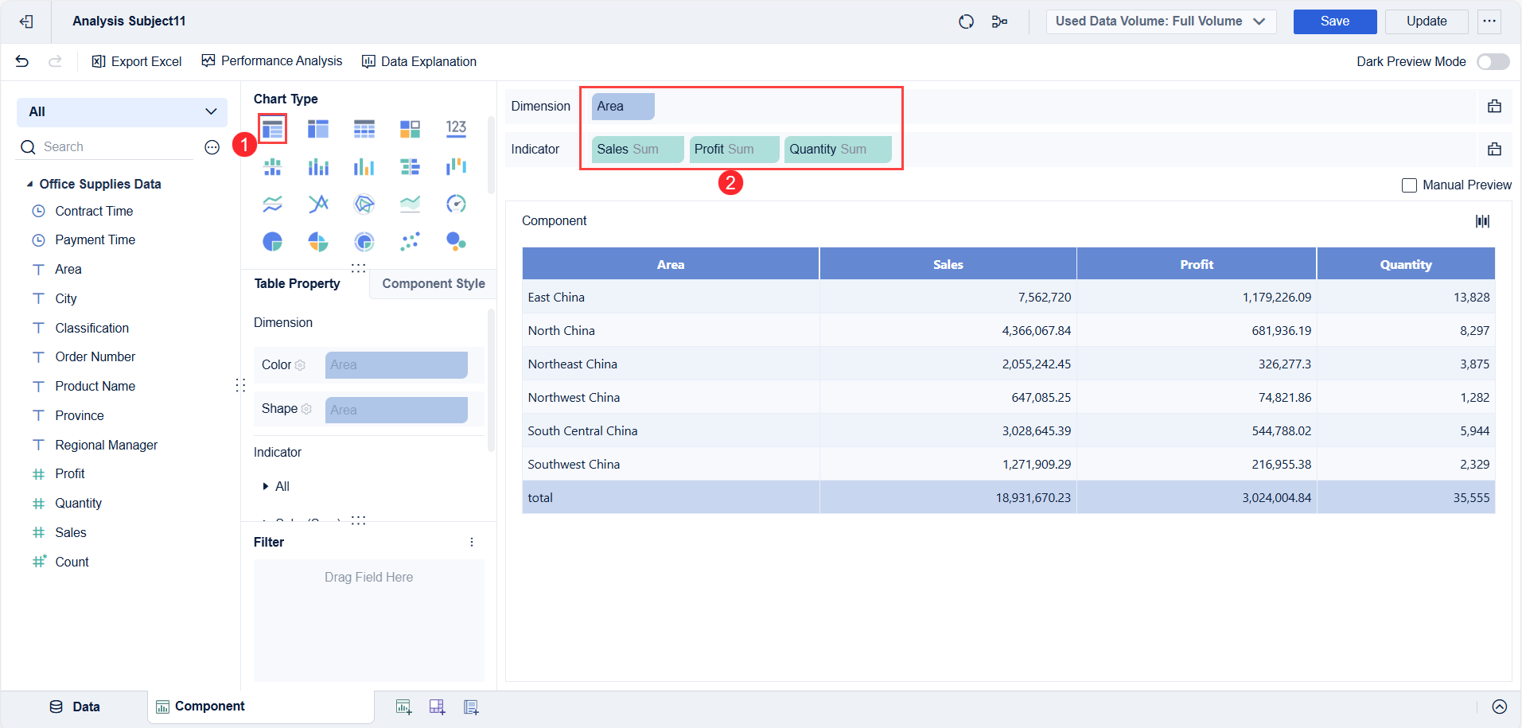Select the partitioned line chart type
1522x728 pixels.
click(272, 204)
